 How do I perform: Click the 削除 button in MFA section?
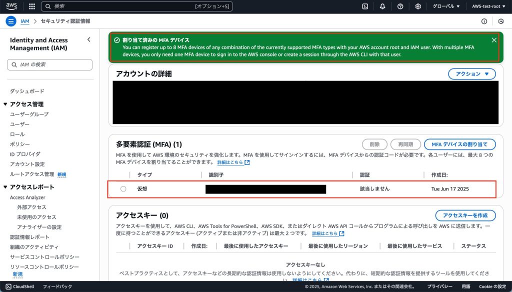374,144
